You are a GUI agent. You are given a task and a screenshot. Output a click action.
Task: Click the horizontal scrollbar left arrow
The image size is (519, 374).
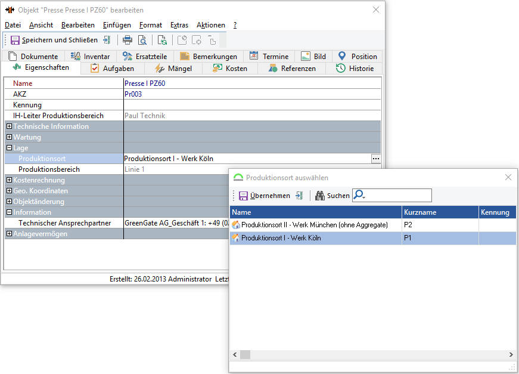[235, 355]
